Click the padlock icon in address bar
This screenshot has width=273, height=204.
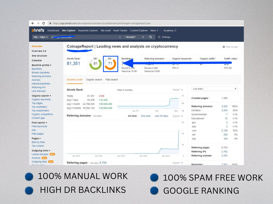tap(50, 23)
